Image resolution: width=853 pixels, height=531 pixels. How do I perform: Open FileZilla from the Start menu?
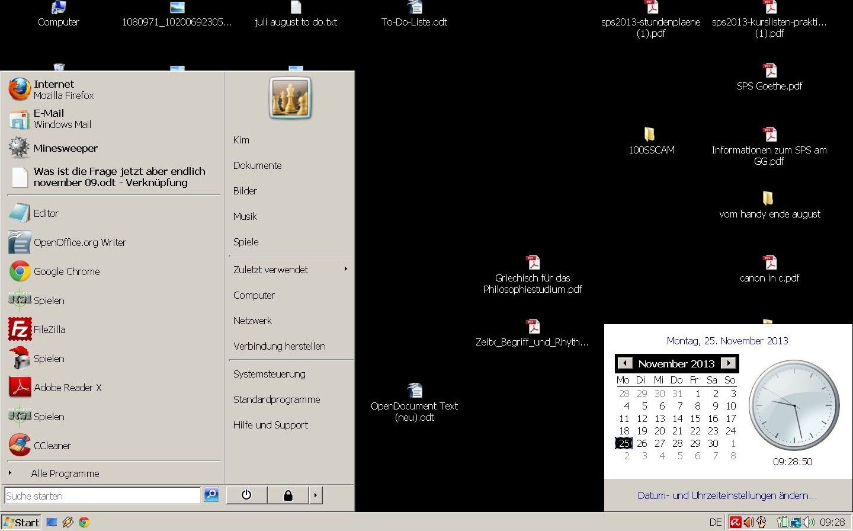[49, 330]
